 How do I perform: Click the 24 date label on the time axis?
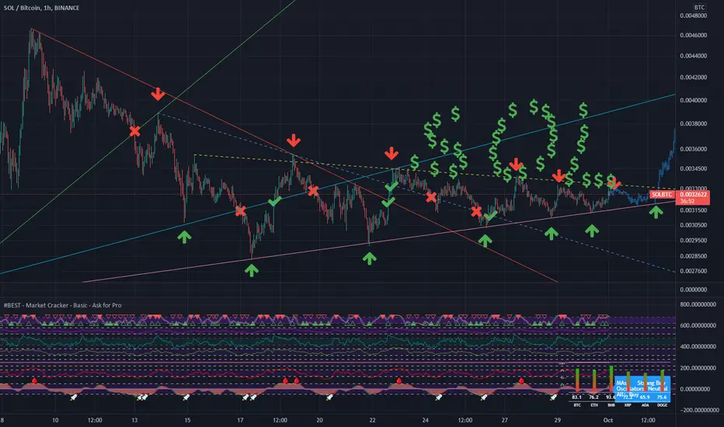(x=425, y=420)
